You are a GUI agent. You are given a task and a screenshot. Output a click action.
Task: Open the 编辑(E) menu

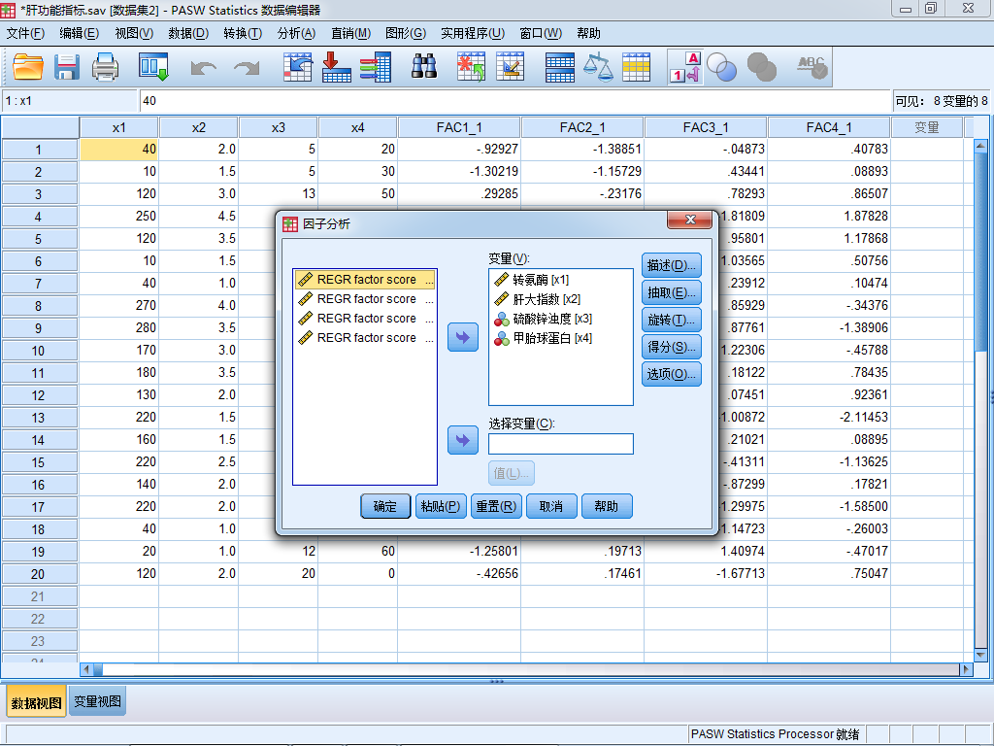click(x=80, y=34)
